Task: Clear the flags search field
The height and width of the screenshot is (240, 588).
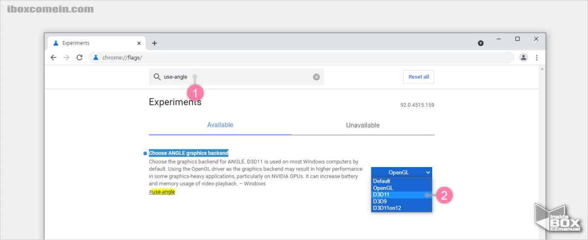Action: (x=316, y=77)
